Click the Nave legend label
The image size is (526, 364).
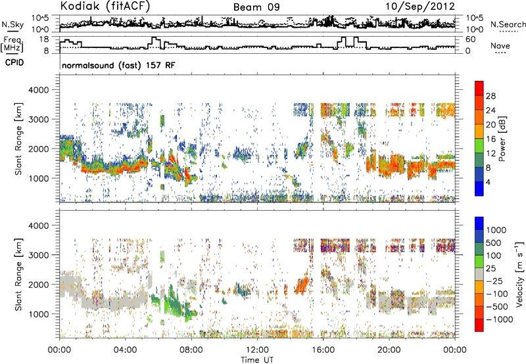[x=500, y=45]
